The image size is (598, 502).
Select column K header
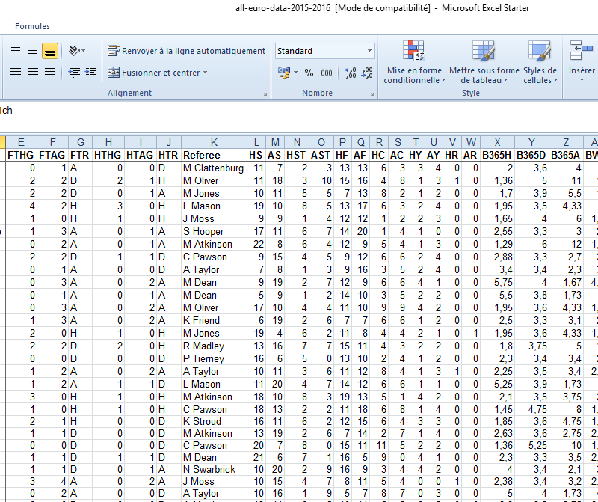pyautogui.click(x=214, y=142)
